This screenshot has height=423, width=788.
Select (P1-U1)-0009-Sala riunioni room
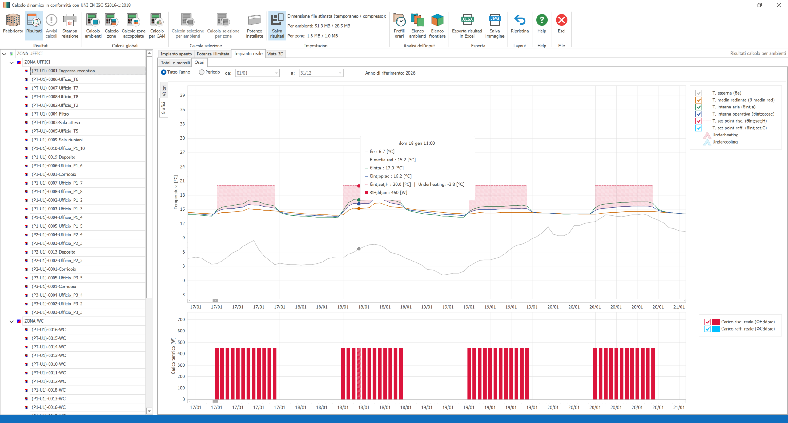(x=88, y=140)
